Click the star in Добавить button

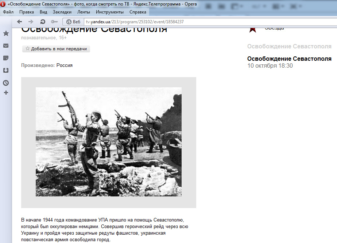(27, 48)
